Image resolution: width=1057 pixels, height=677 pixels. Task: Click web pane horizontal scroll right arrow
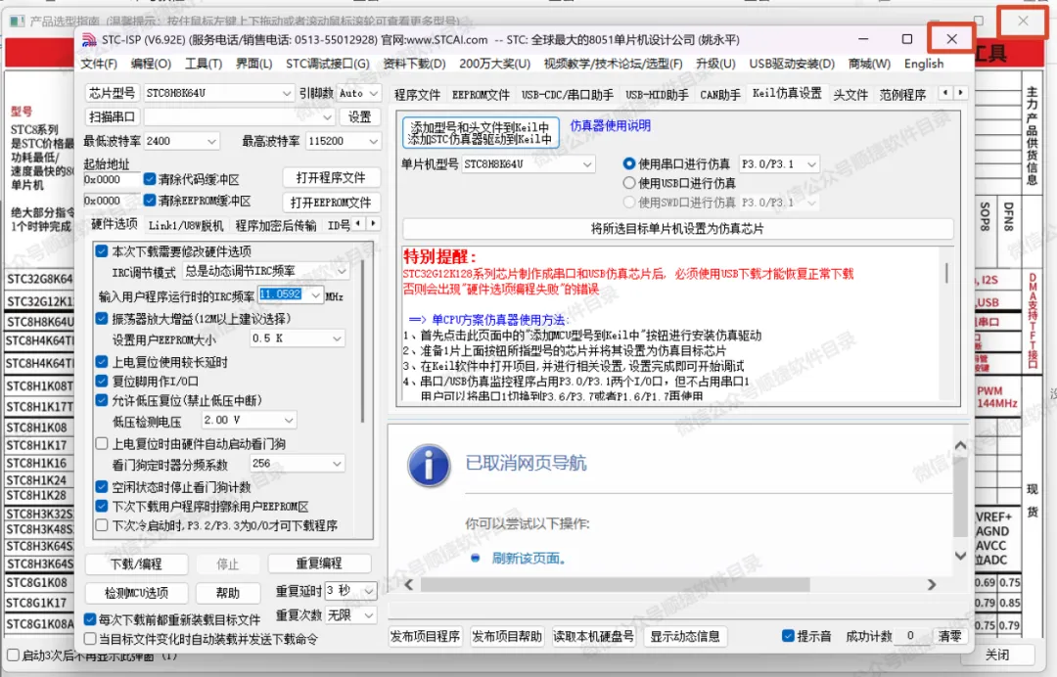tap(932, 585)
